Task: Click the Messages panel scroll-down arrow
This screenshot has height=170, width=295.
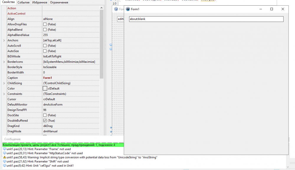Action: 288,167
